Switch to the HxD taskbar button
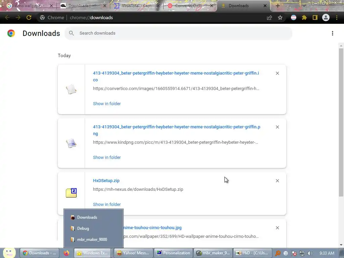Viewport: 344px width, 258px height. [x=253, y=253]
